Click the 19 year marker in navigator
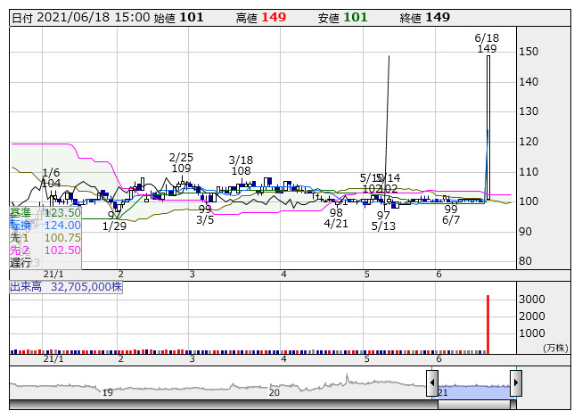The height and width of the screenshot is (419, 582). coord(107,392)
